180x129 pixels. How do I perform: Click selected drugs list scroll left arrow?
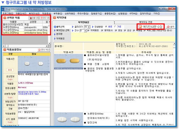click(4, 46)
